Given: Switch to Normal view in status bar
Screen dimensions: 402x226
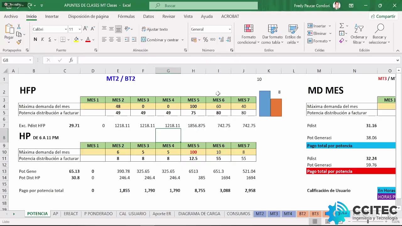Looking at the screenshot, I should coord(315,222).
